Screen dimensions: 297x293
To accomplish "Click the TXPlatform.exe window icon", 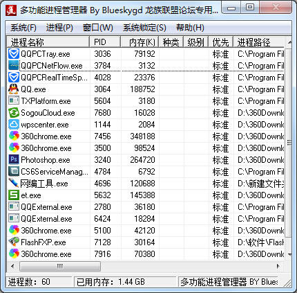I will click(14, 101).
